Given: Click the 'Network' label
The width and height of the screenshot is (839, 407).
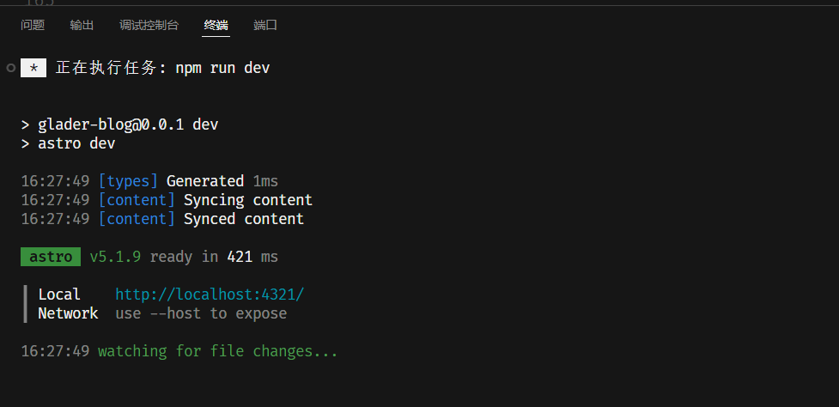Looking at the screenshot, I should click(x=68, y=313).
